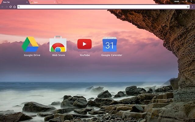Open the YouTube app icon
This screenshot has height=122, width=195.
[x=84, y=44]
